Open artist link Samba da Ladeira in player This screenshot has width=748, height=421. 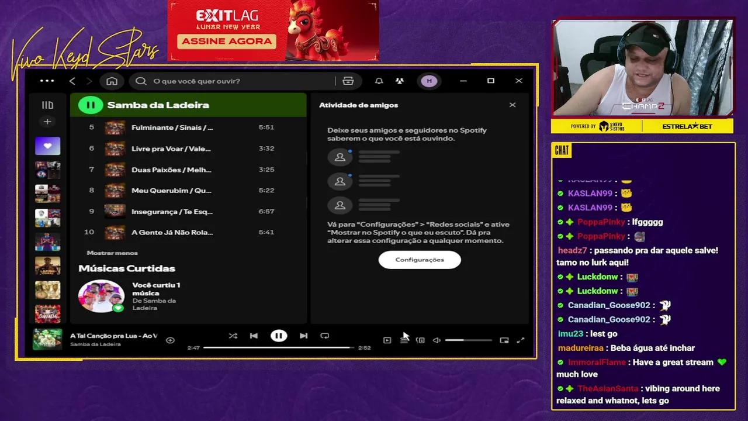(x=95, y=344)
